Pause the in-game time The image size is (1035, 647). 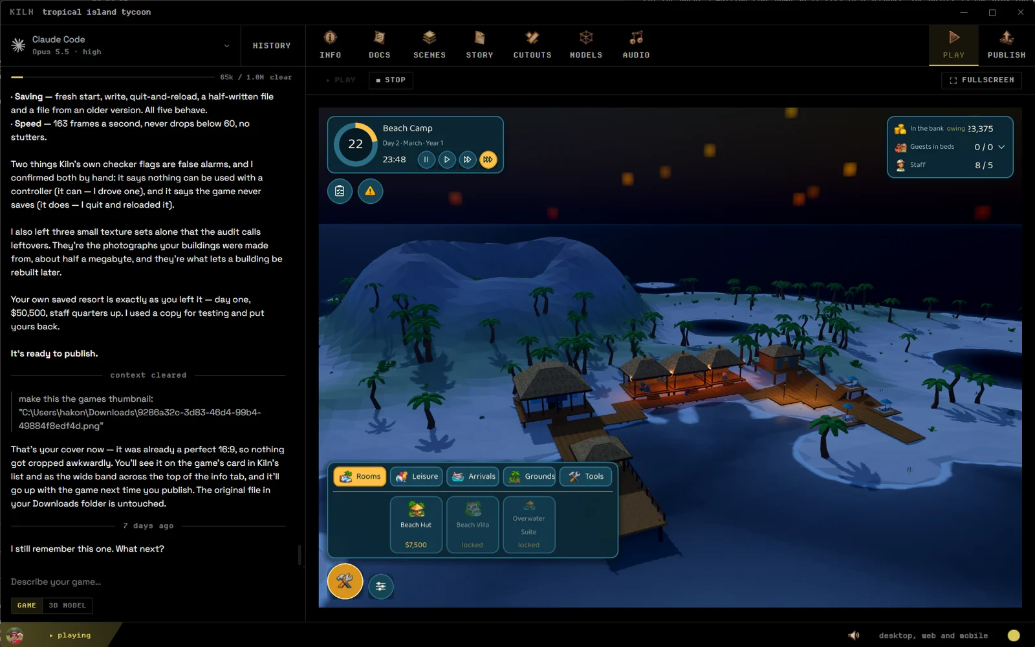pyautogui.click(x=426, y=159)
